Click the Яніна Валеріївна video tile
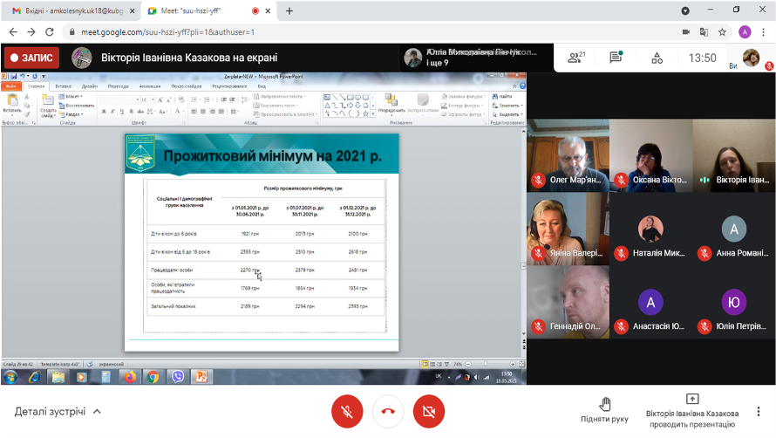Screen dimensions: 776x438 pyautogui.click(x=567, y=229)
